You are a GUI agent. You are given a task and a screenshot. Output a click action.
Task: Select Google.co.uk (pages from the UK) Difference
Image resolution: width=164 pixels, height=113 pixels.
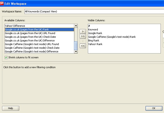tap(39, 40)
